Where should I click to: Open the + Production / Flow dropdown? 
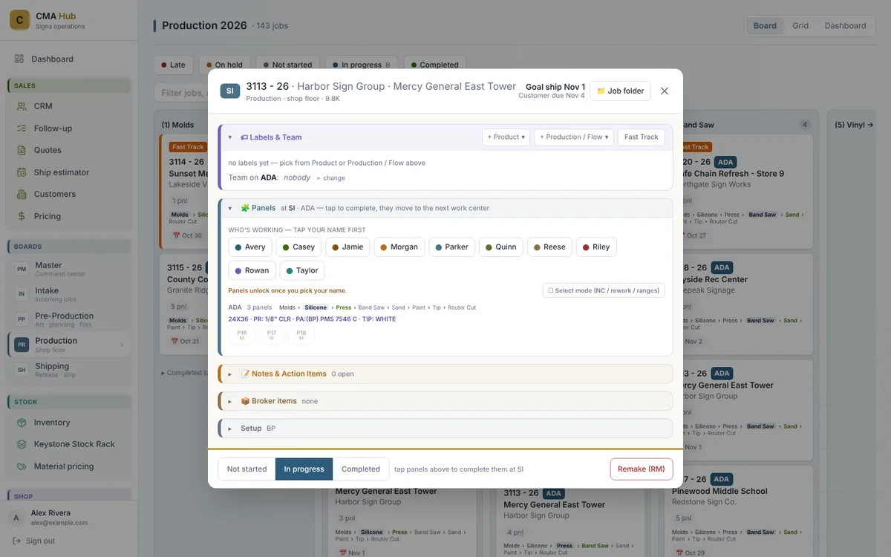tap(574, 137)
